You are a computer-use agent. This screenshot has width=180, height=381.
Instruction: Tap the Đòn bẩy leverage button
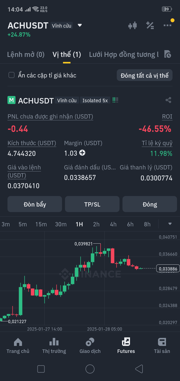click(x=35, y=204)
